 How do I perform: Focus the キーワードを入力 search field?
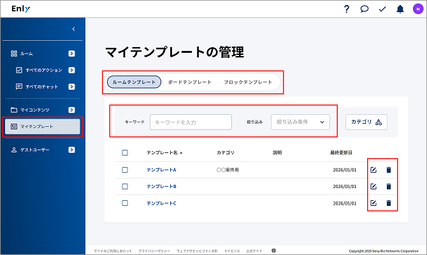[191, 122]
